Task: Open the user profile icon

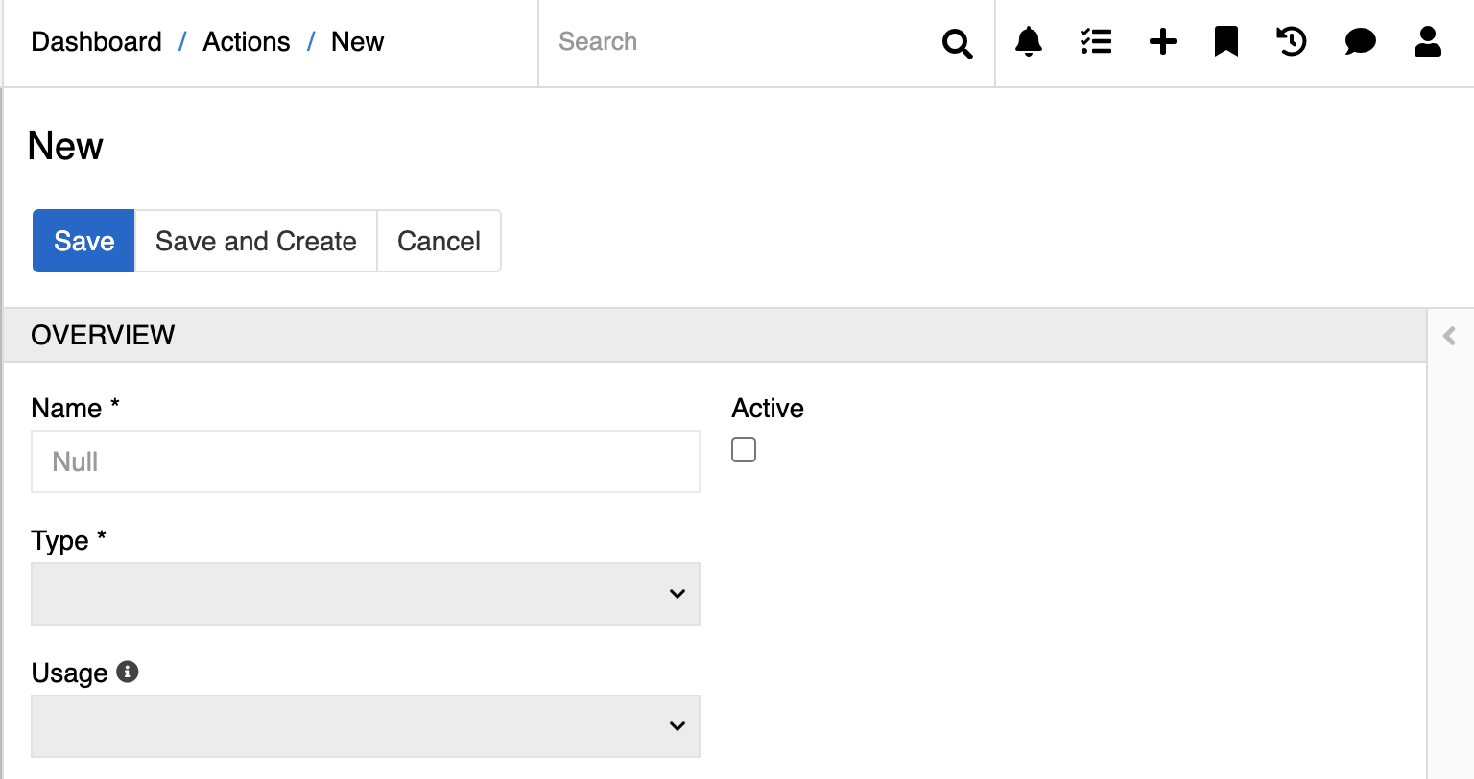Action: pos(1427,42)
